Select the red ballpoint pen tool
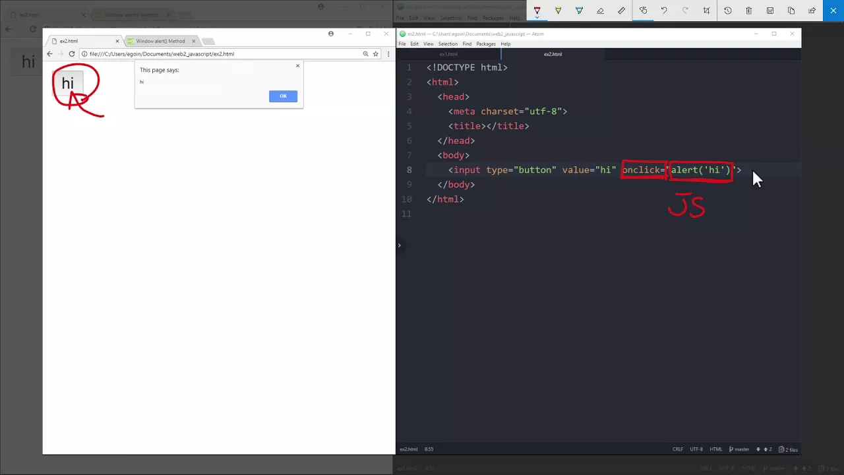The image size is (844, 475). [537, 11]
